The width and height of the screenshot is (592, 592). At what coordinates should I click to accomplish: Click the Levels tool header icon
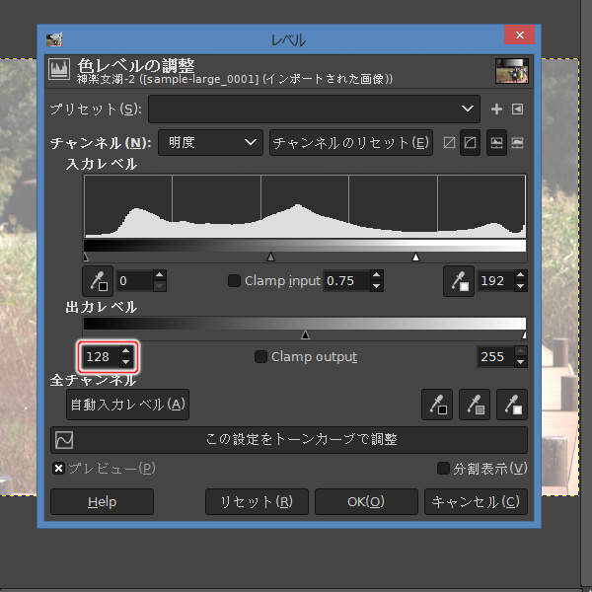(59, 70)
